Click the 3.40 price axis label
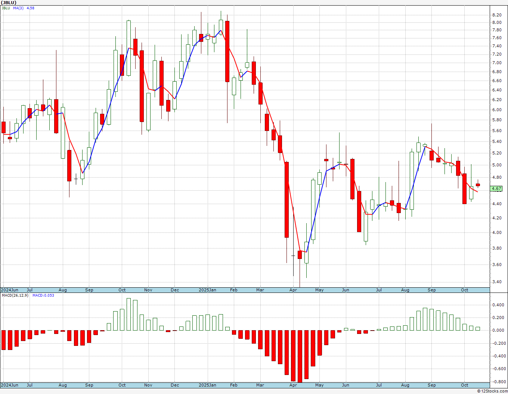The image size is (508, 394). (x=497, y=282)
